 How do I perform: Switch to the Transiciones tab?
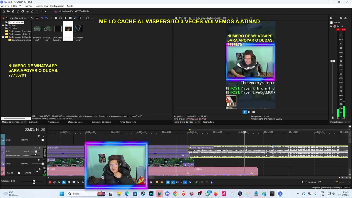tap(53, 122)
